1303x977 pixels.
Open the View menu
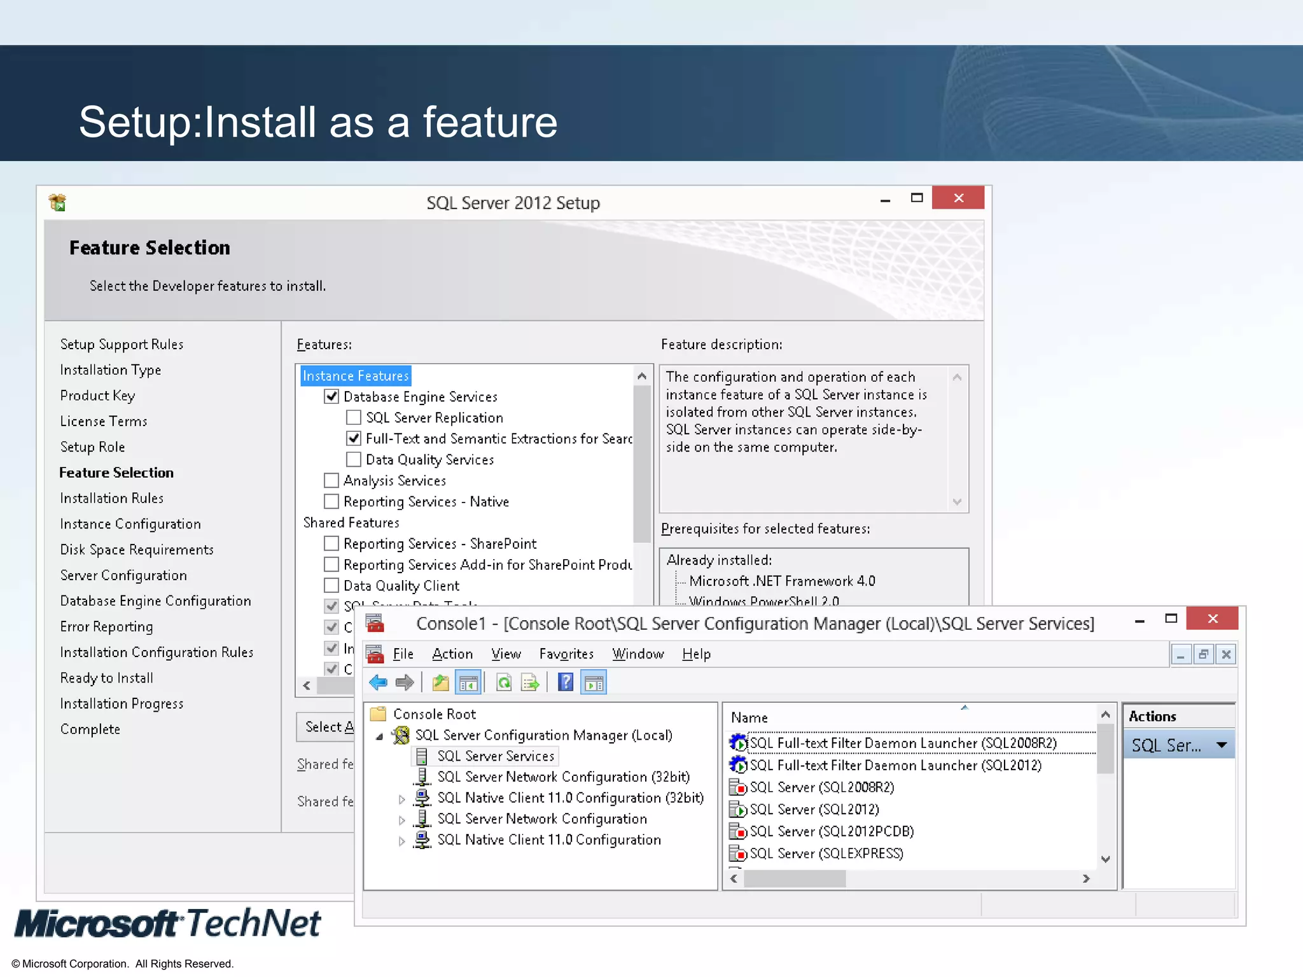(x=506, y=654)
